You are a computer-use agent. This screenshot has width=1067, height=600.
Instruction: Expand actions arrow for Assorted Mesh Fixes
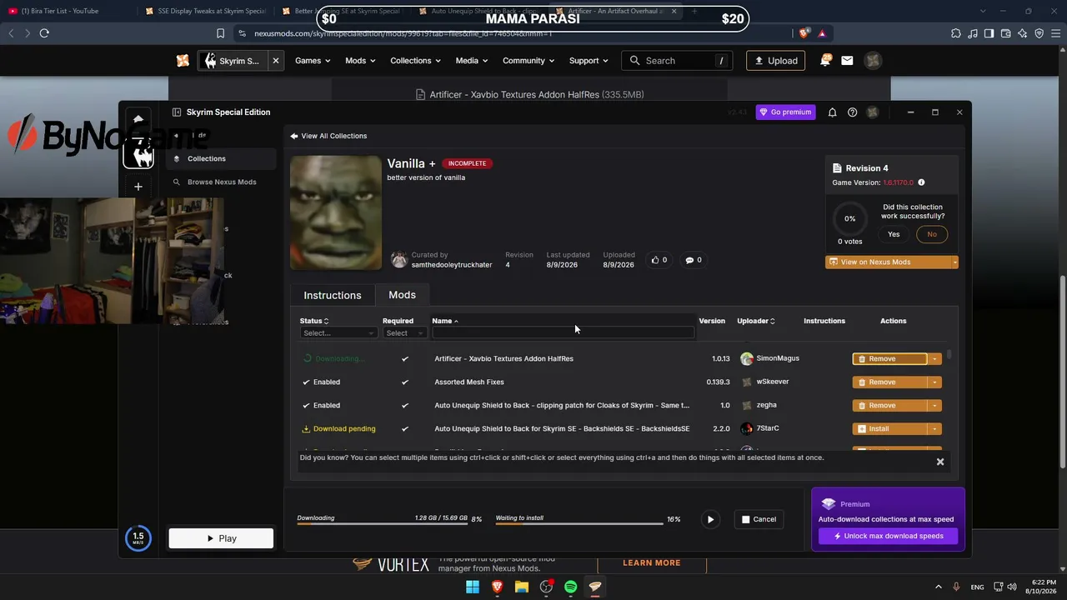click(935, 382)
